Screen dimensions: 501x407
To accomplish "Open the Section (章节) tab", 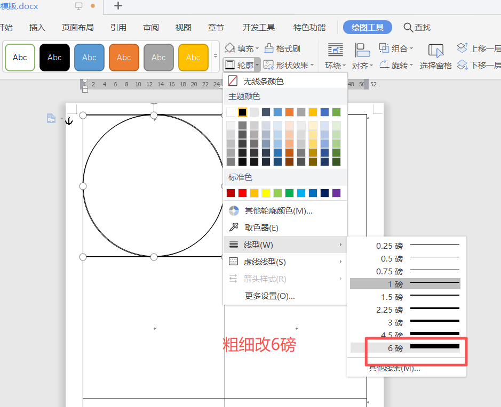I will (x=216, y=27).
